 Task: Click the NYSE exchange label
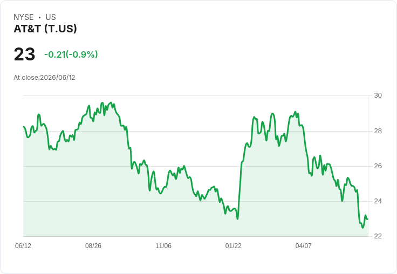pyautogui.click(x=24, y=17)
